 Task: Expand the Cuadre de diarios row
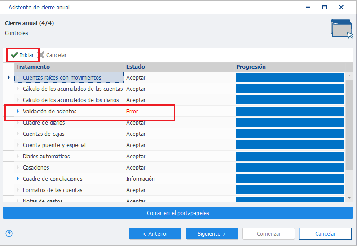click(18, 123)
